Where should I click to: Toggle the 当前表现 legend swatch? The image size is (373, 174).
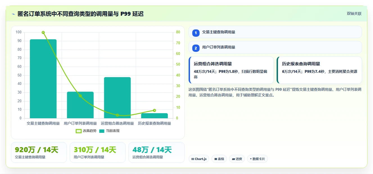click(102, 131)
